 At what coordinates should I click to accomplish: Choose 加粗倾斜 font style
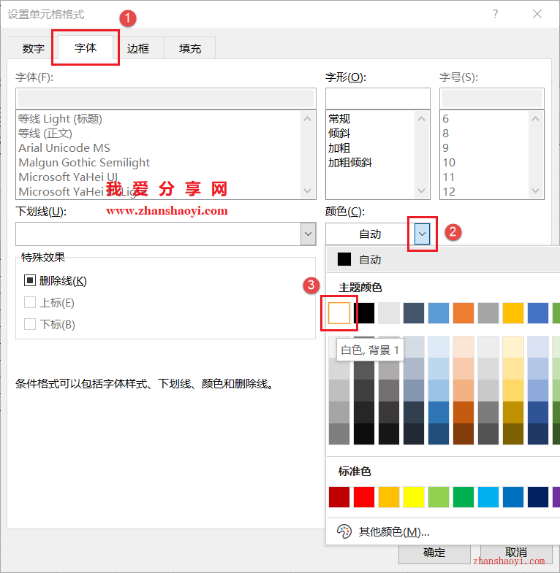(350, 163)
